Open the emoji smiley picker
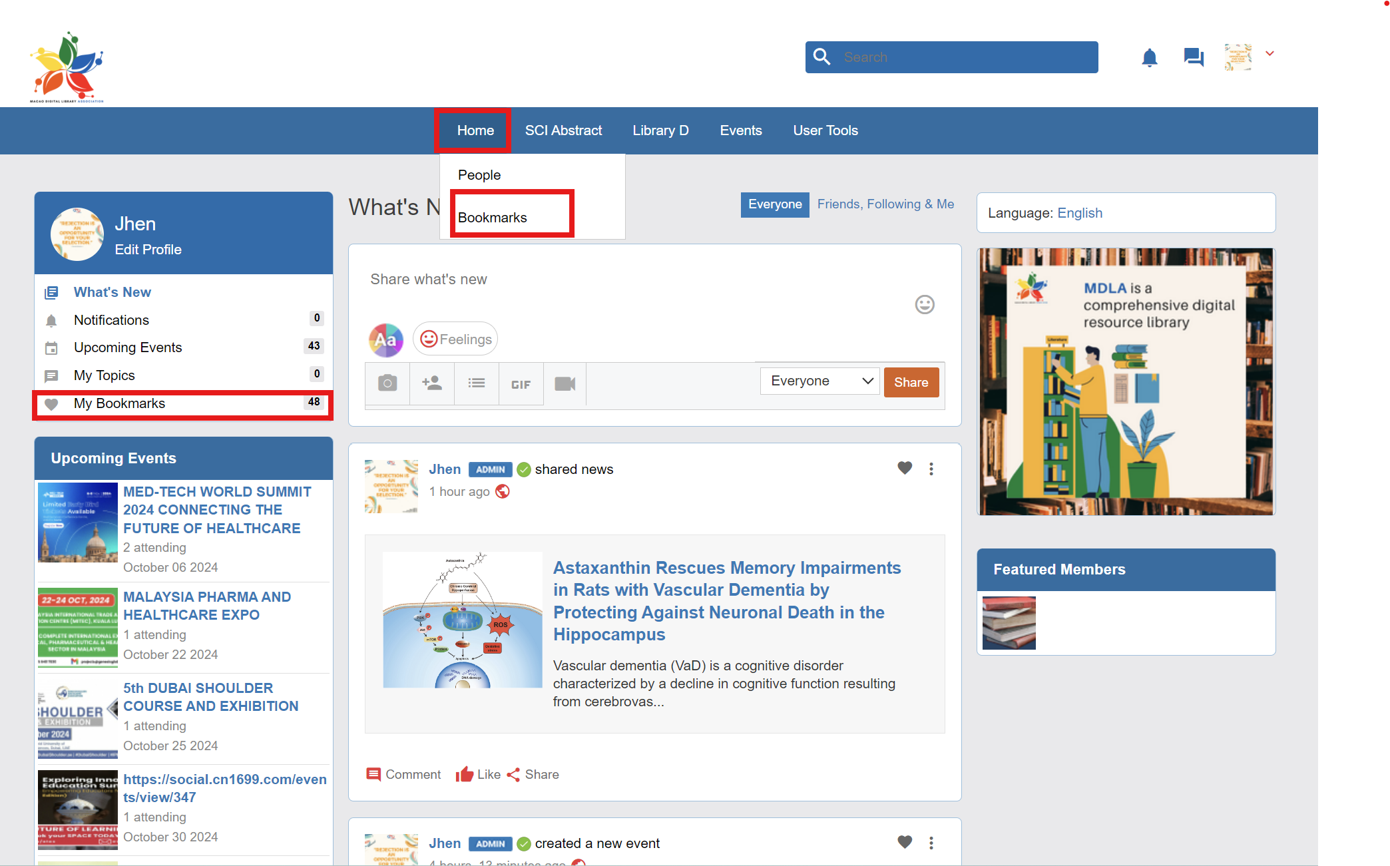Screen dimensions: 1390x866 coord(924,305)
